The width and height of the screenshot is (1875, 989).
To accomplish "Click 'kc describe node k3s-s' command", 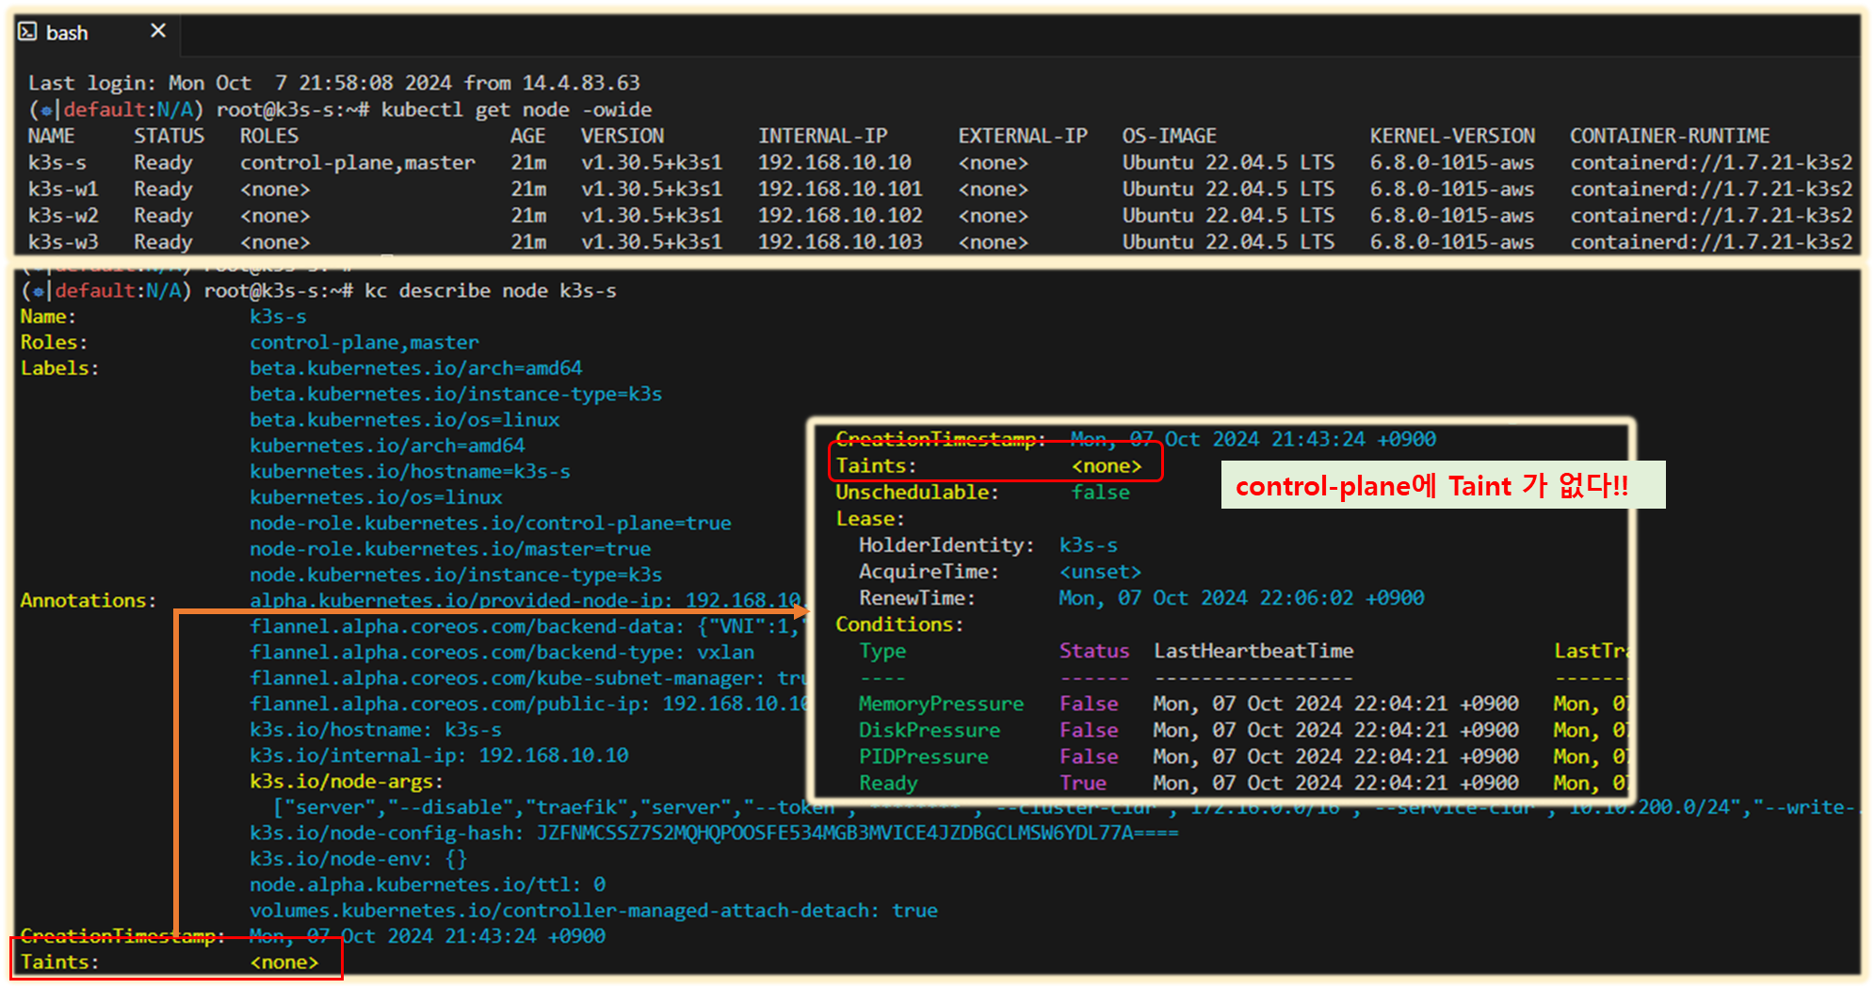I will tap(490, 291).
